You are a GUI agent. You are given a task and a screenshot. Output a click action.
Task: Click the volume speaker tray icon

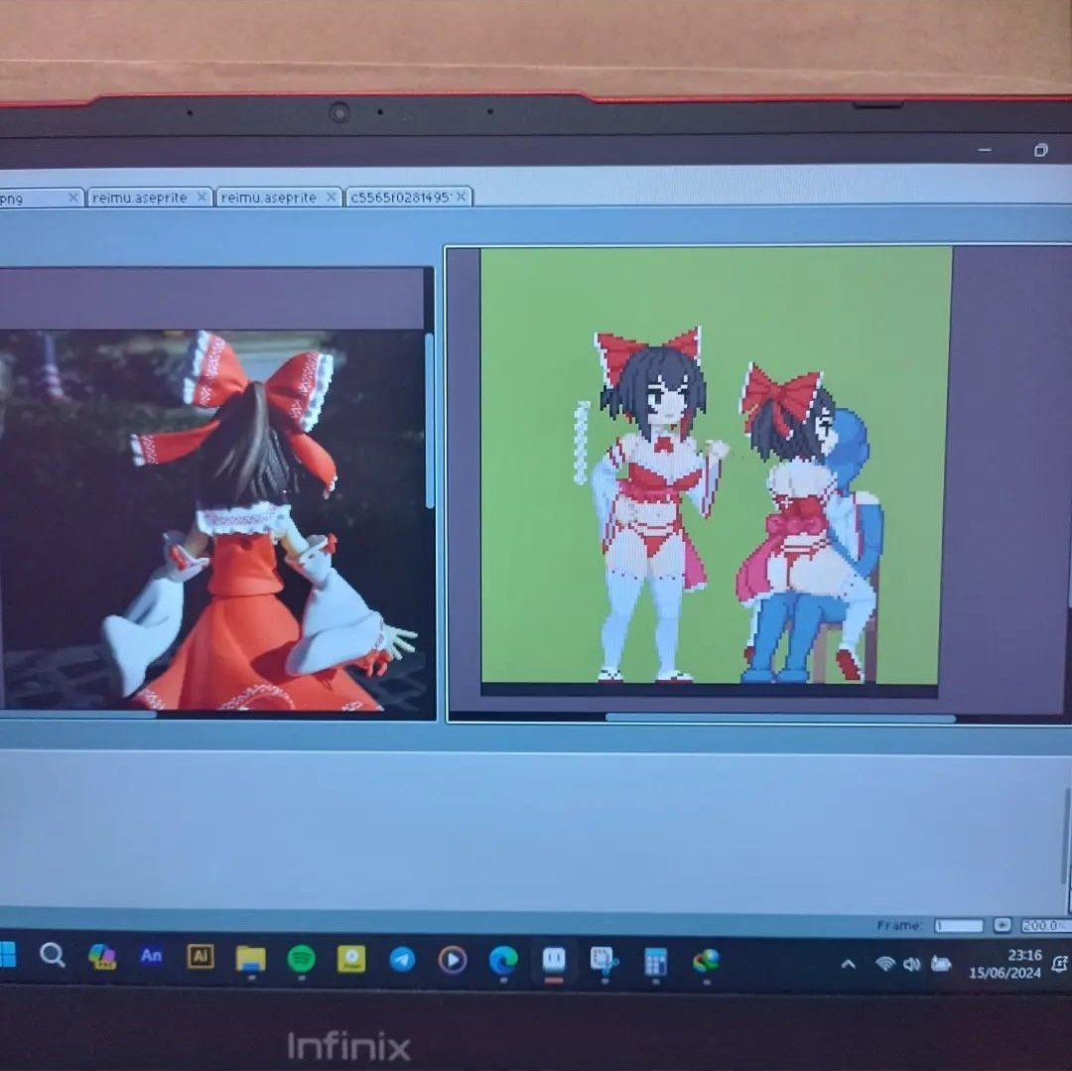(x=911, y=964)
